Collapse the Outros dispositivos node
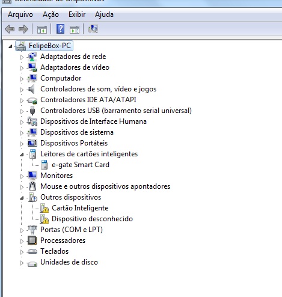Screen dimensions: 282x297 pos(22,198)
